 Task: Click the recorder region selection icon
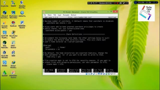[x=96, y=3]
